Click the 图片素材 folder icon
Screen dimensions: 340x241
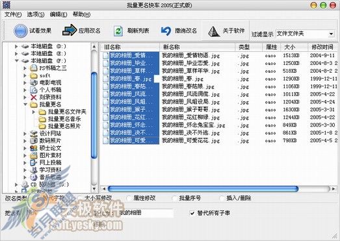tap(34, 155)
